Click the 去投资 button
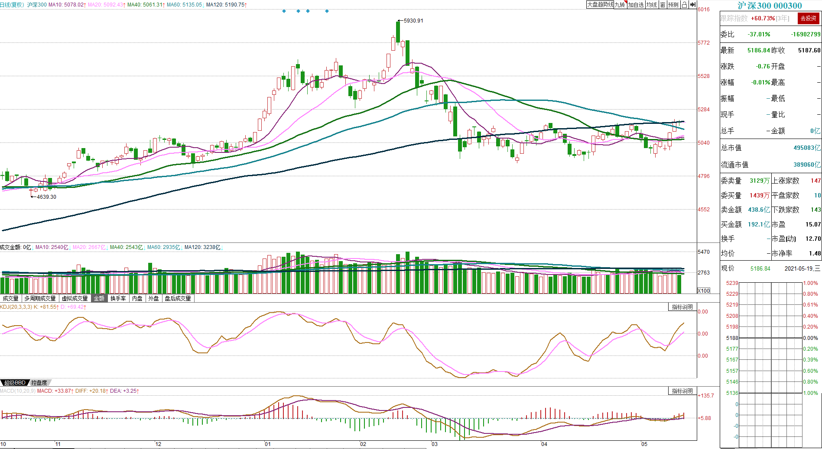Image resolution: width=822 pixels, height=449 pixels. point(808,18)
